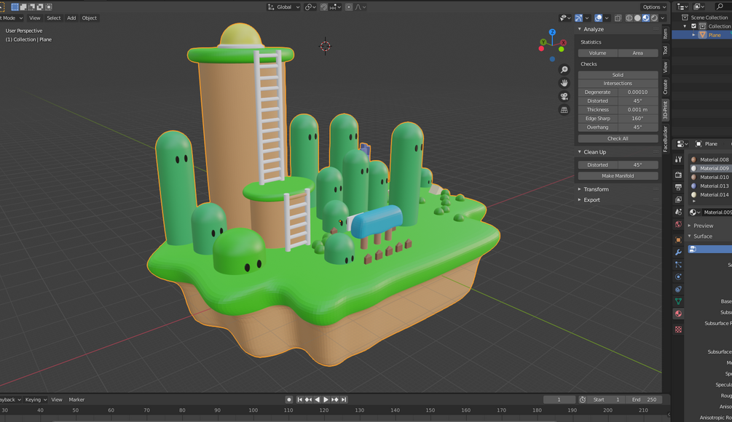The height and width of the screenshot is (422, 732).
Task: Click the Area statistics button
Action: pyautogui.click(x=638, y=53)
